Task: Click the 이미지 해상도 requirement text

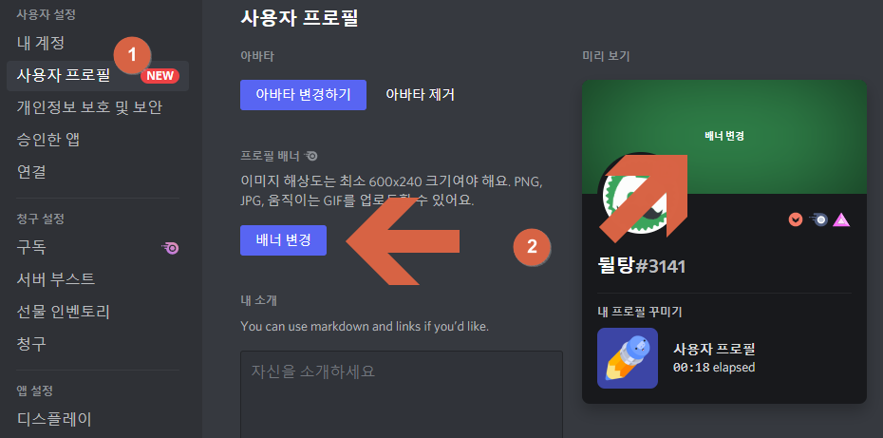Action: pos(391,191)
